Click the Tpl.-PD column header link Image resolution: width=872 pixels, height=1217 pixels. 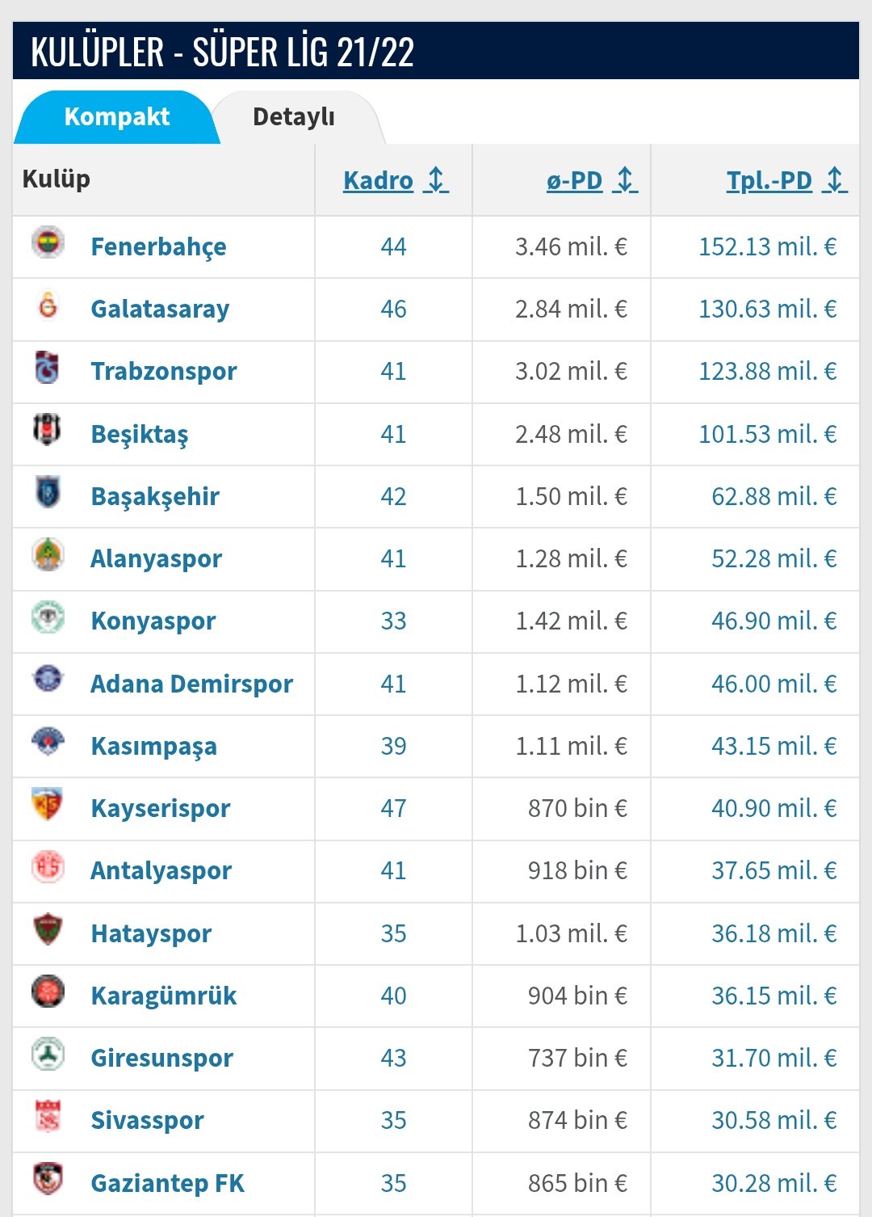click(x=769, y=180)
